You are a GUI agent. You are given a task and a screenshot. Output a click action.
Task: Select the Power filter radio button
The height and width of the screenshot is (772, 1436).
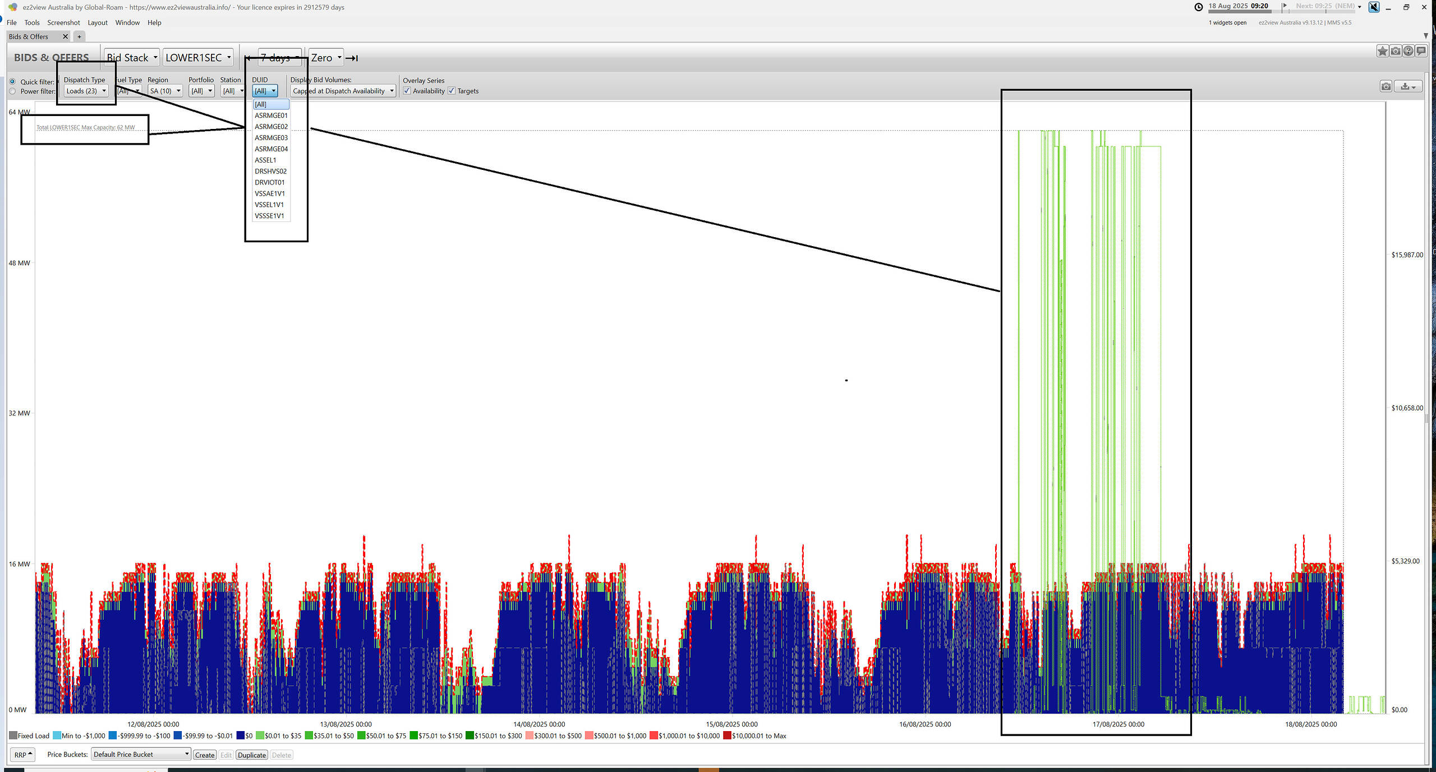[x=12, y=91]
